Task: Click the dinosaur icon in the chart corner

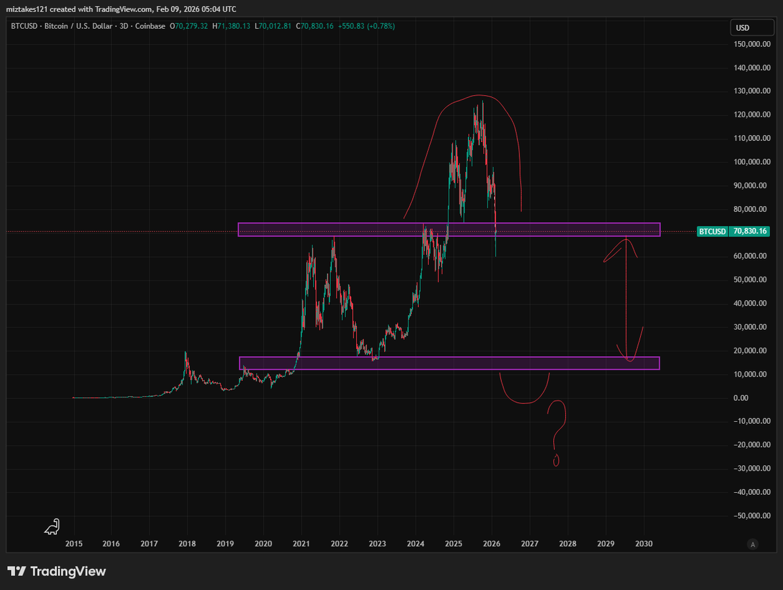Action: (53, 527)
